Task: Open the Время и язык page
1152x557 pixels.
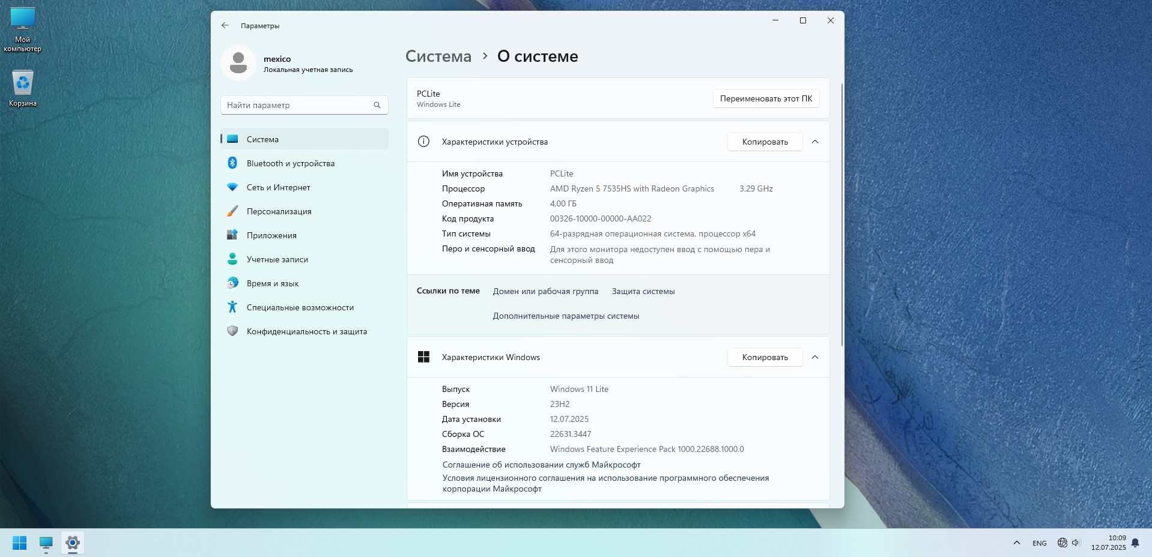Action: 305,283
